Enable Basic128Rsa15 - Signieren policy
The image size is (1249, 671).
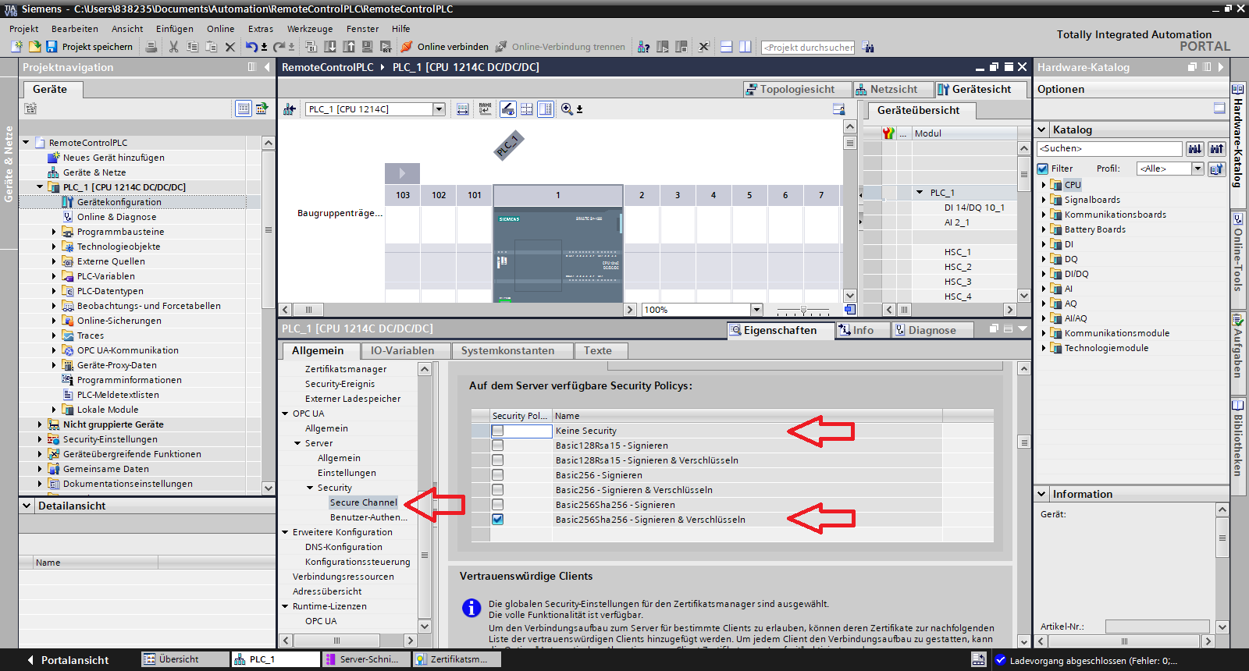click(x=497, y=446)
